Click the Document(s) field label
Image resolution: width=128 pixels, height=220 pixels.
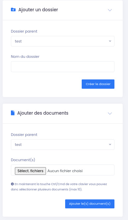[23, 160]
